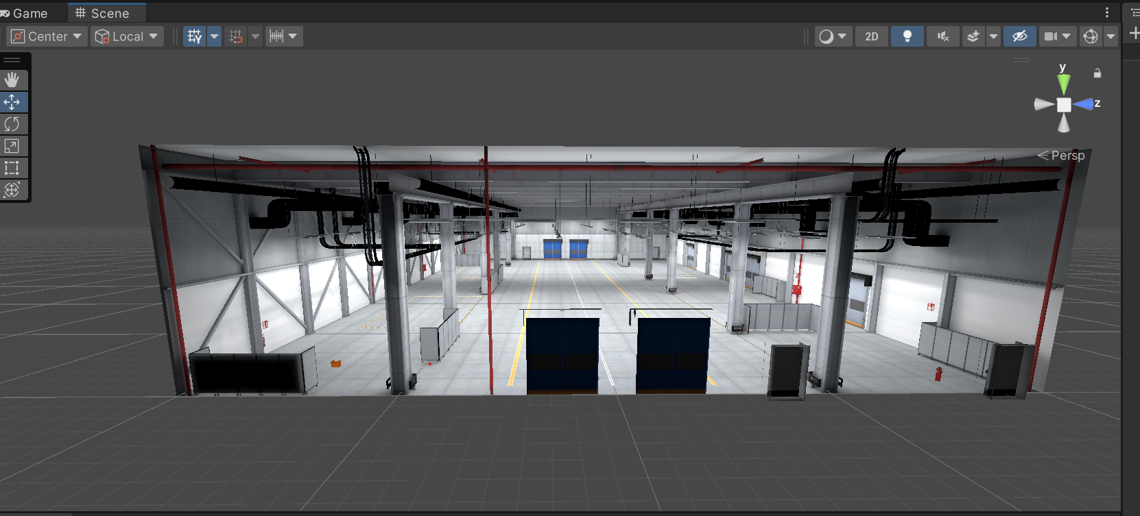The width and height of the screenshot is (1140, 516).
Task: Open the Local rotation dropdown
Action: pyautogui.click(x=128, y=36)
